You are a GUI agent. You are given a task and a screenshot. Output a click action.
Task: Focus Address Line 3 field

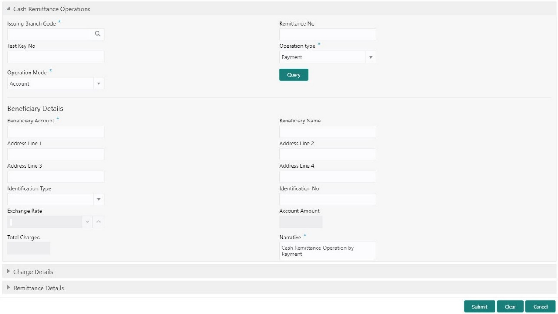56,177
